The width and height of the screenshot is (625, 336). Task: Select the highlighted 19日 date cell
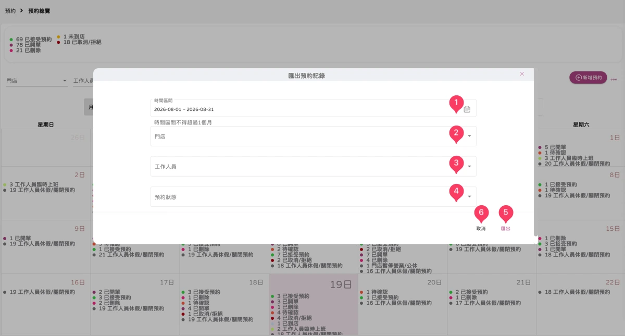pos(314,305)
